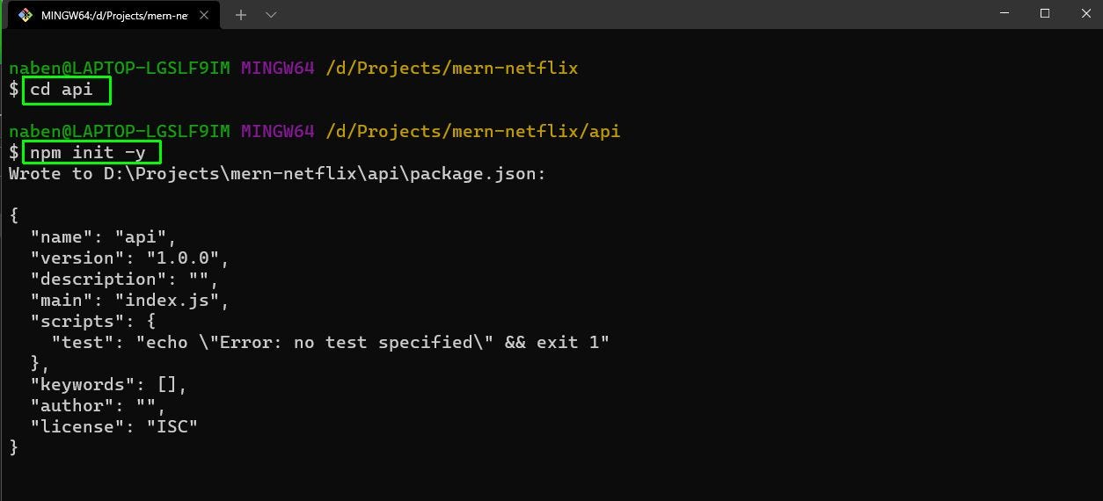
Task: Close the MINGW64 terminal tab
Action: point(204,15)
